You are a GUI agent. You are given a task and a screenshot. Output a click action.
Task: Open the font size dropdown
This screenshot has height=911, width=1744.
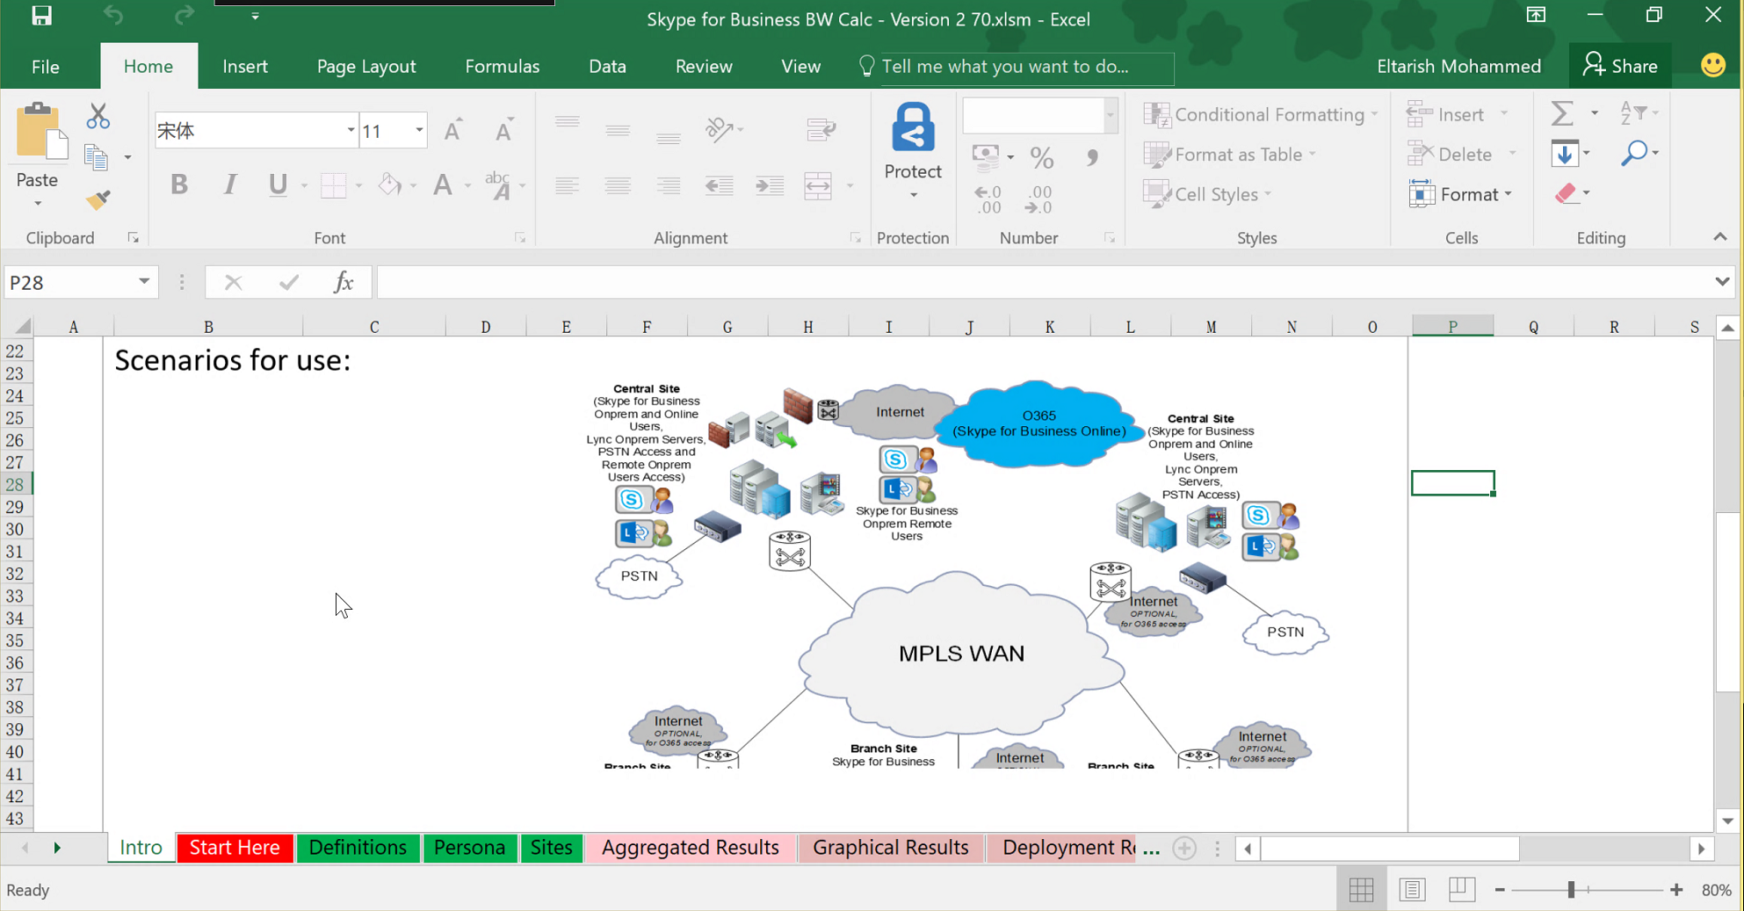419,130
